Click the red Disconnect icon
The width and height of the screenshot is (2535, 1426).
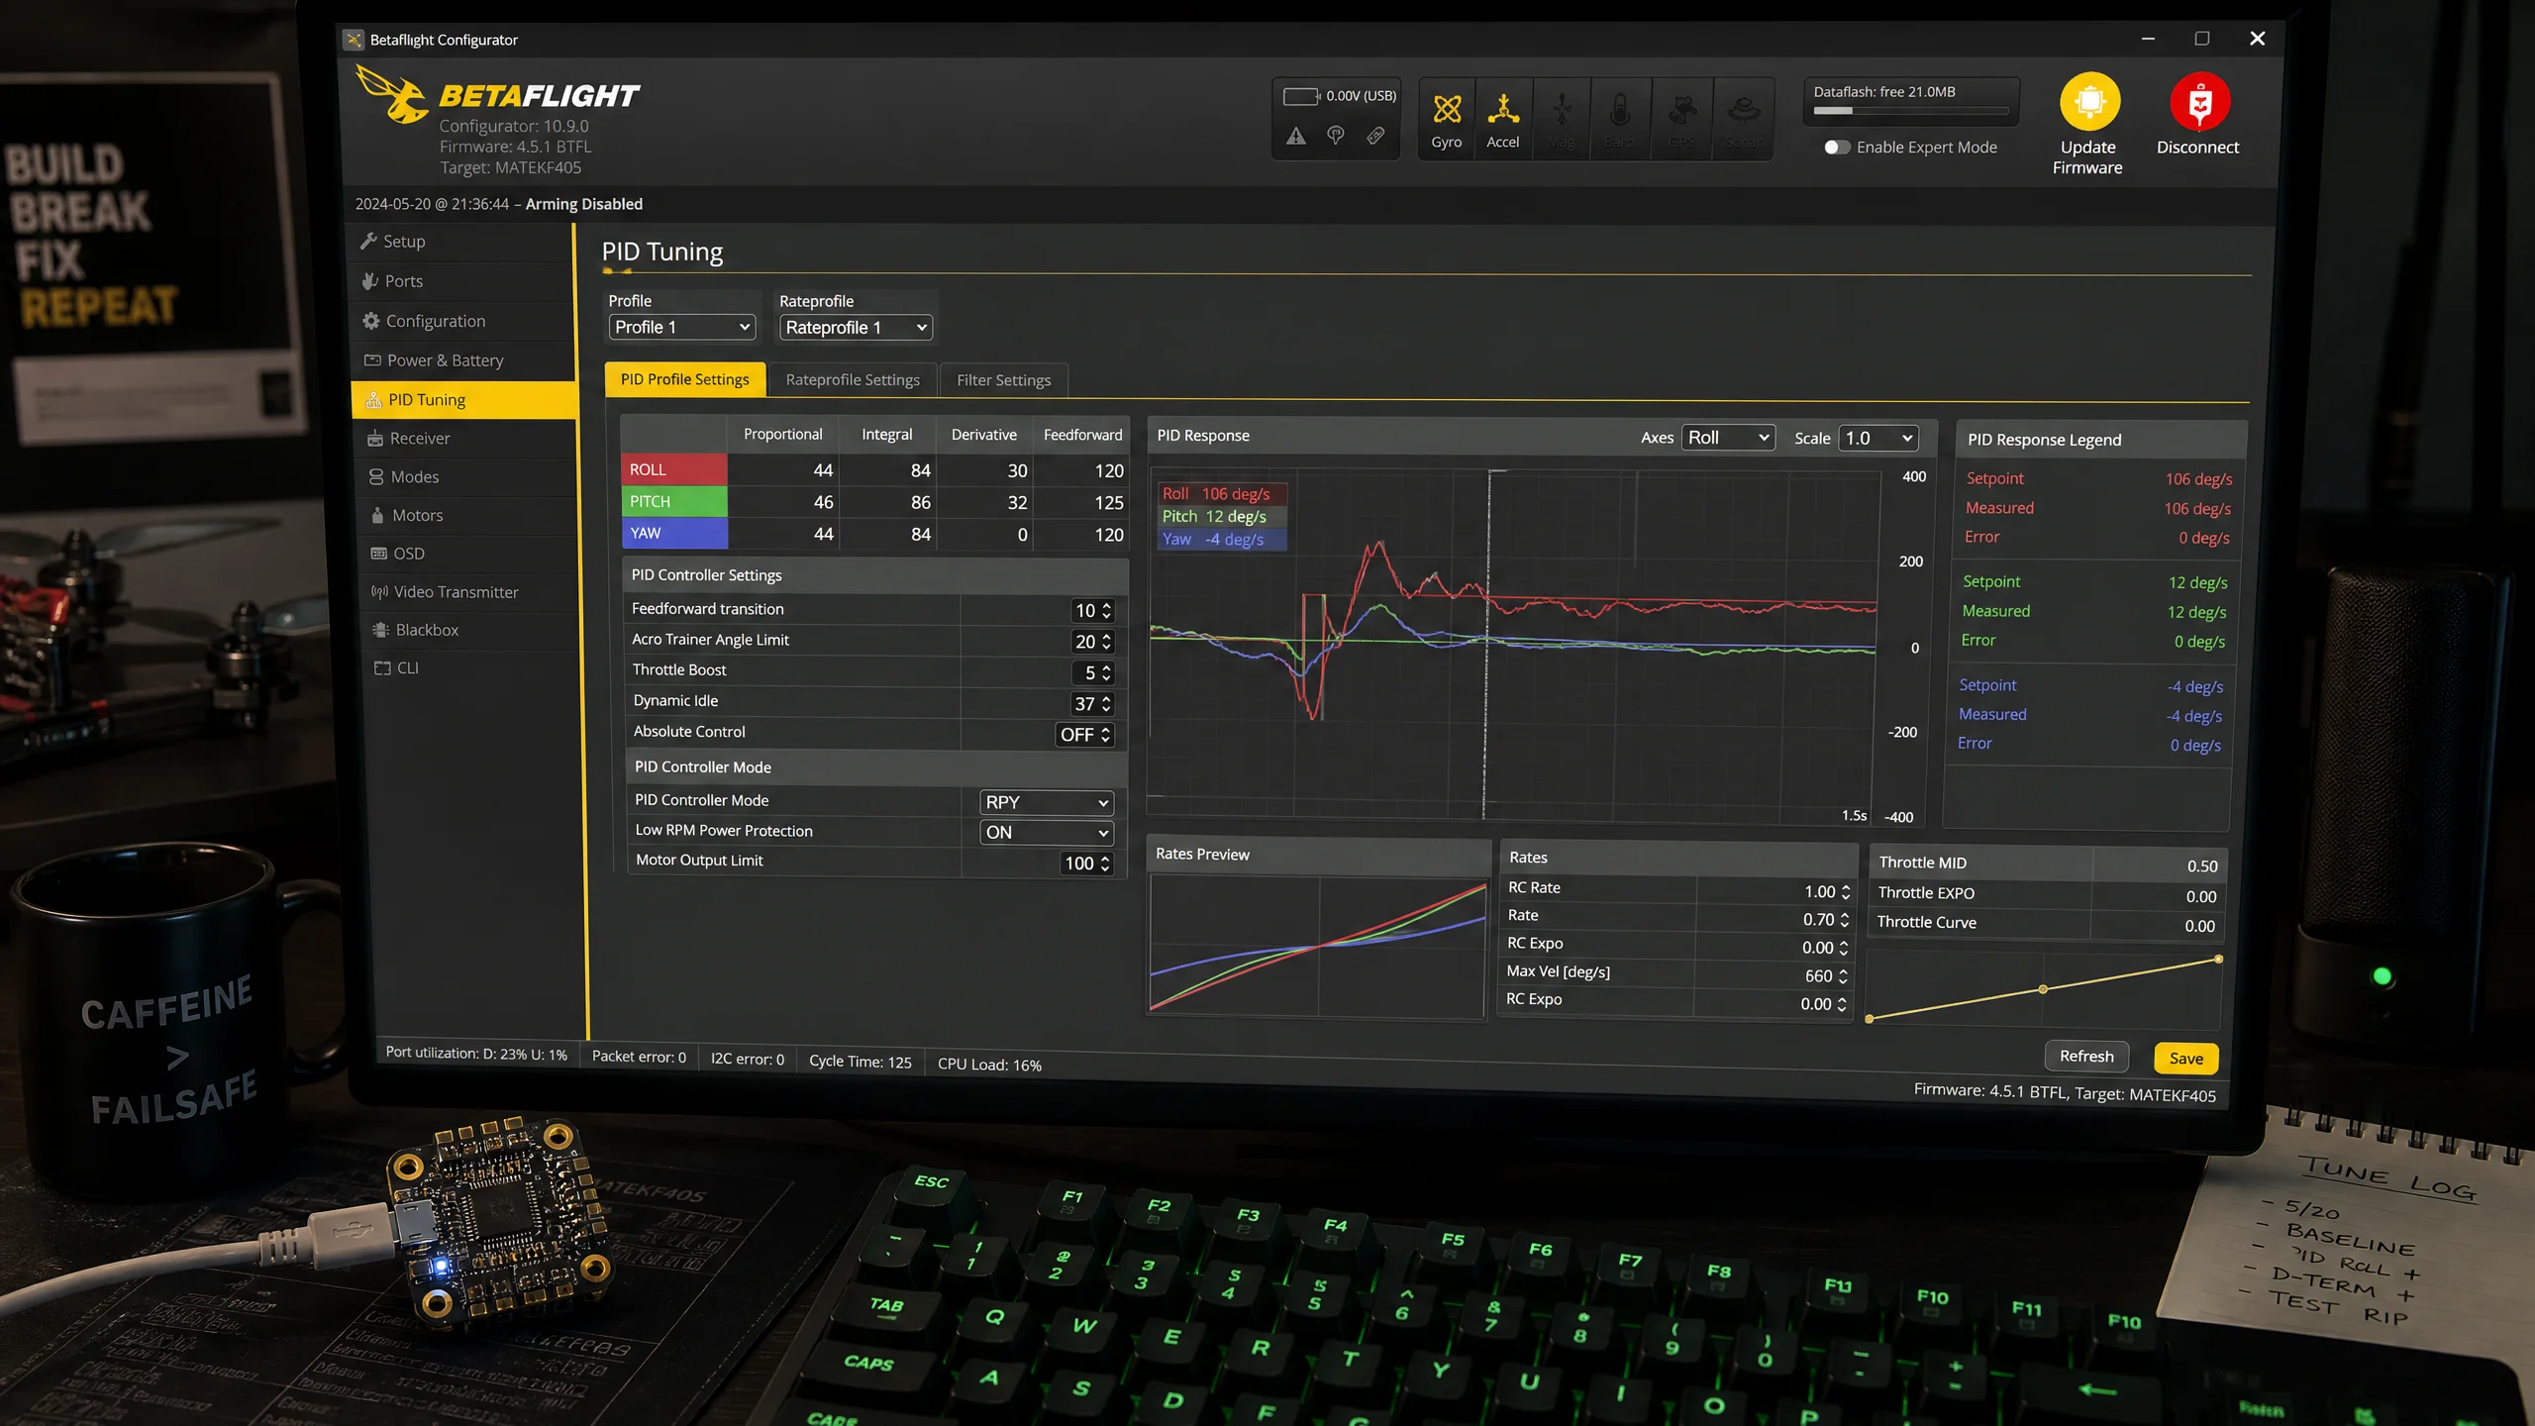pos(2199,102)
